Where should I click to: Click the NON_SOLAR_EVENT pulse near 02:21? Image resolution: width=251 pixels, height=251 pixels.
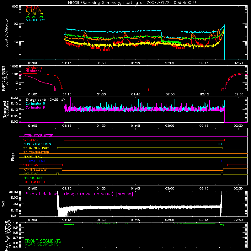220,144
